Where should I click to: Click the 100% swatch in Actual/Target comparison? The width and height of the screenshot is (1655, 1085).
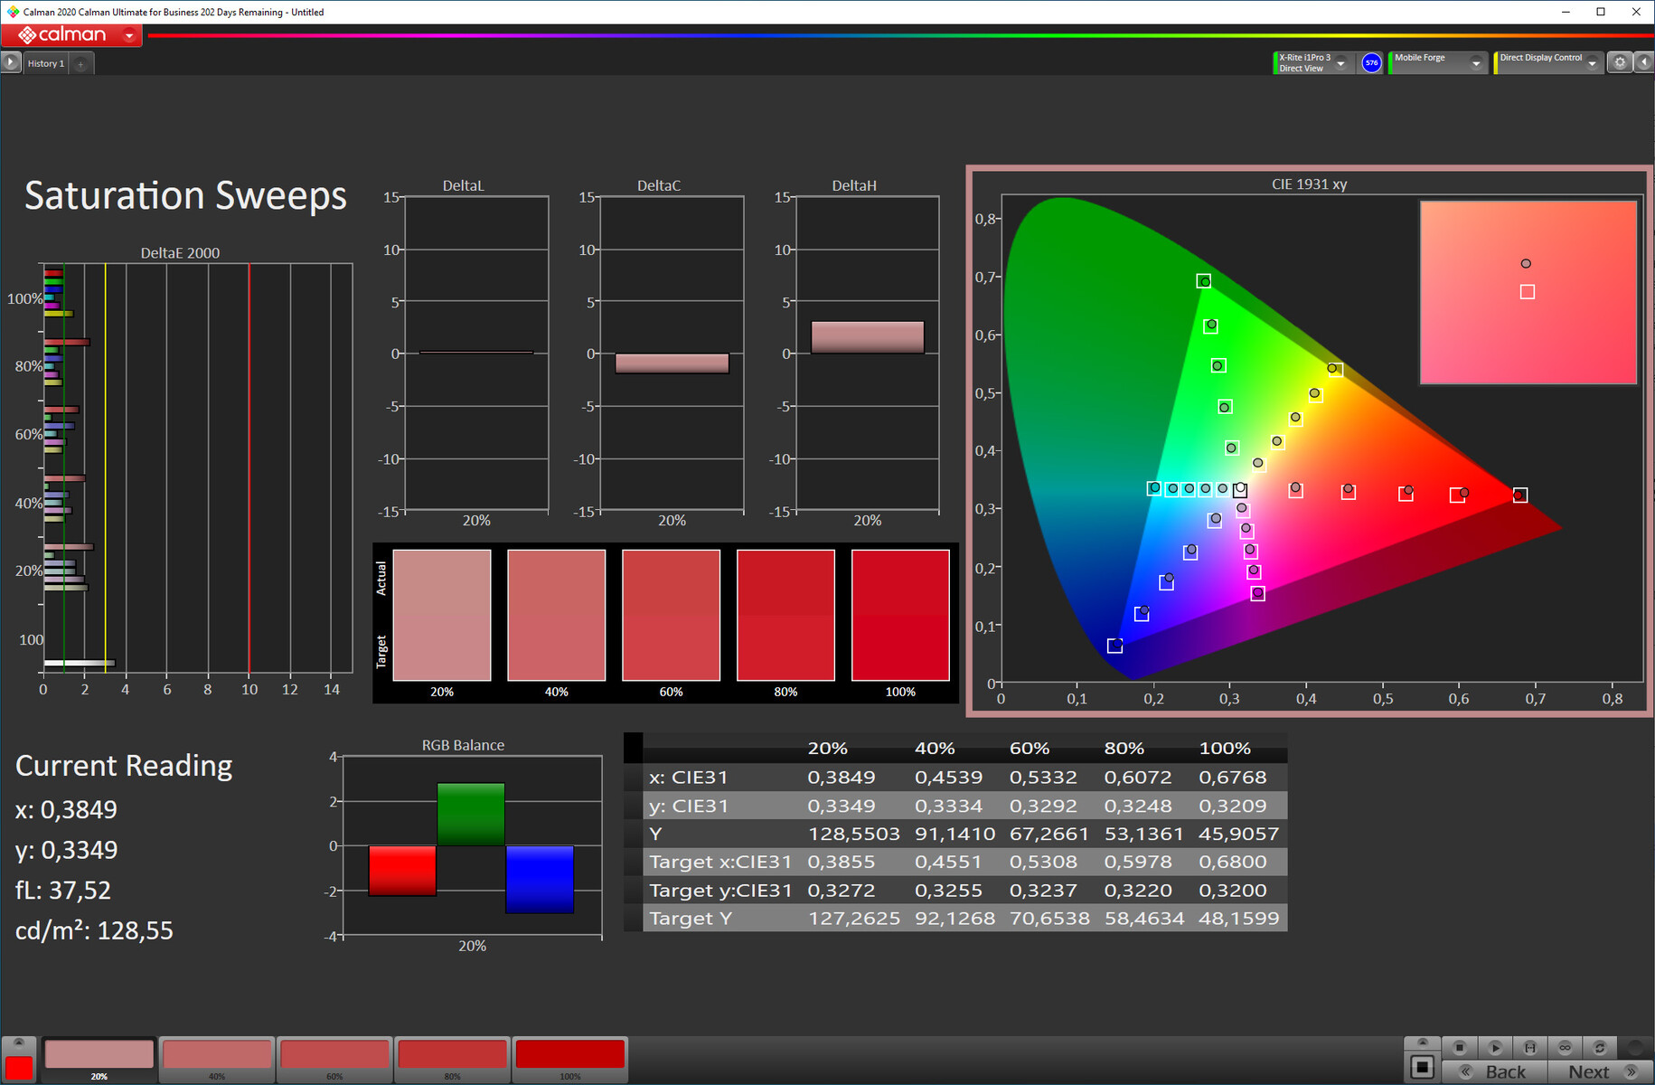(x=900, y=615)
